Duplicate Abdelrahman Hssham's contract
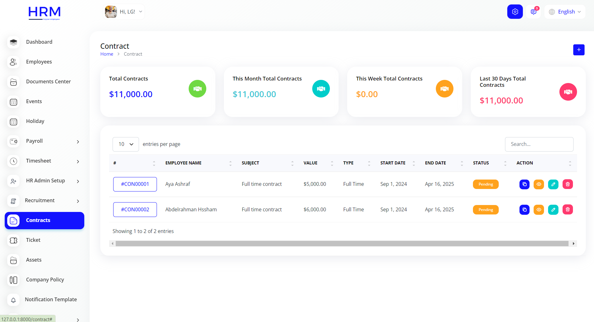 point(524,210)
